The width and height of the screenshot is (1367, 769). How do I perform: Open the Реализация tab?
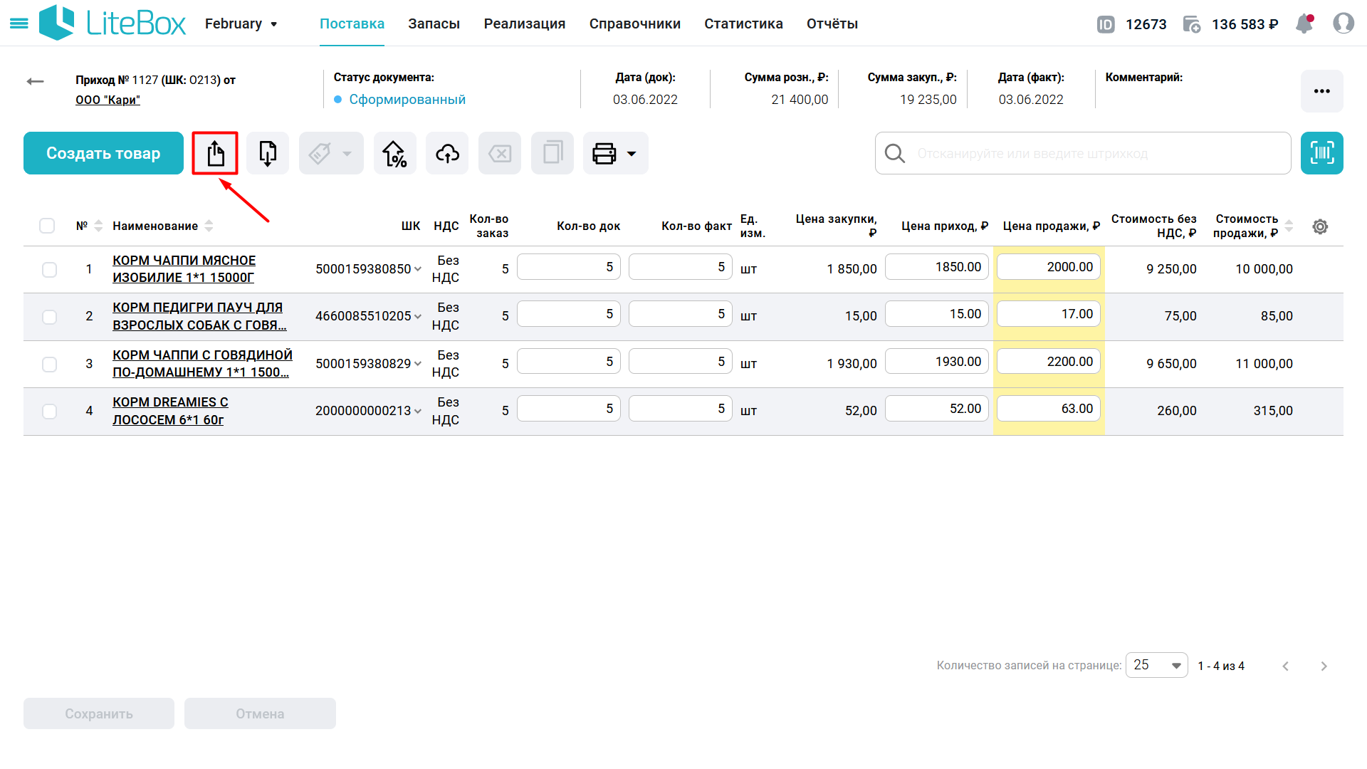click(525, 24)
